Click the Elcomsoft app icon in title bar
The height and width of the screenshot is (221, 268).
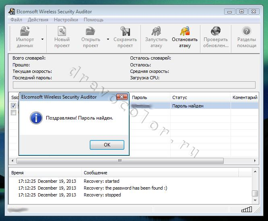coord(12,11)
